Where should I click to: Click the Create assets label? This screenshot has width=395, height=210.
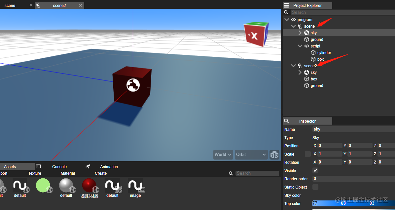(100, 173)
